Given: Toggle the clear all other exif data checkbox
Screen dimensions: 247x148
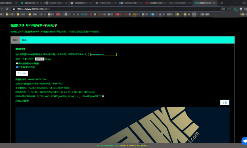Looking at the screenshot, I should click(17, 63).
